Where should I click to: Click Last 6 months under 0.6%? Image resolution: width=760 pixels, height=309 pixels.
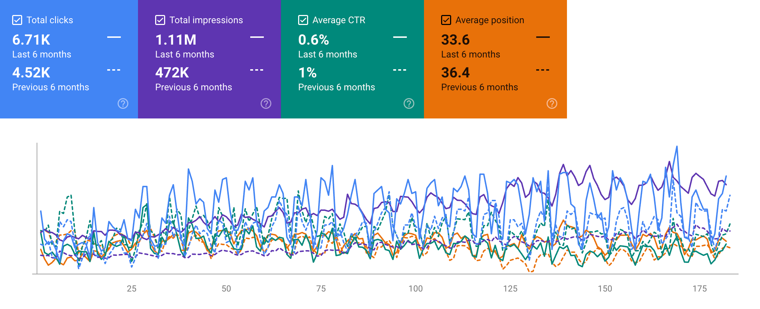click(x=328, y=54)
